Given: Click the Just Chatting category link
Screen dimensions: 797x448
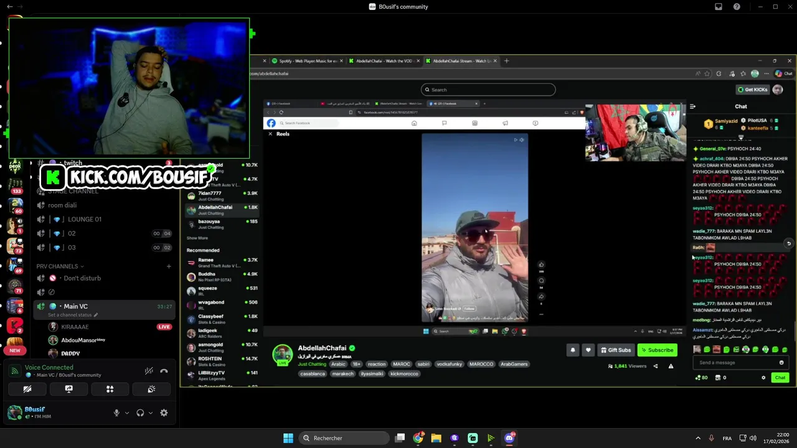Looking at the screenshot, I should pyautogui.click(x=312, y=364).
